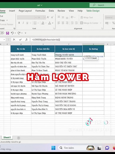
Task: Open Insert Function fx dialog
Action: click(26, 40)
